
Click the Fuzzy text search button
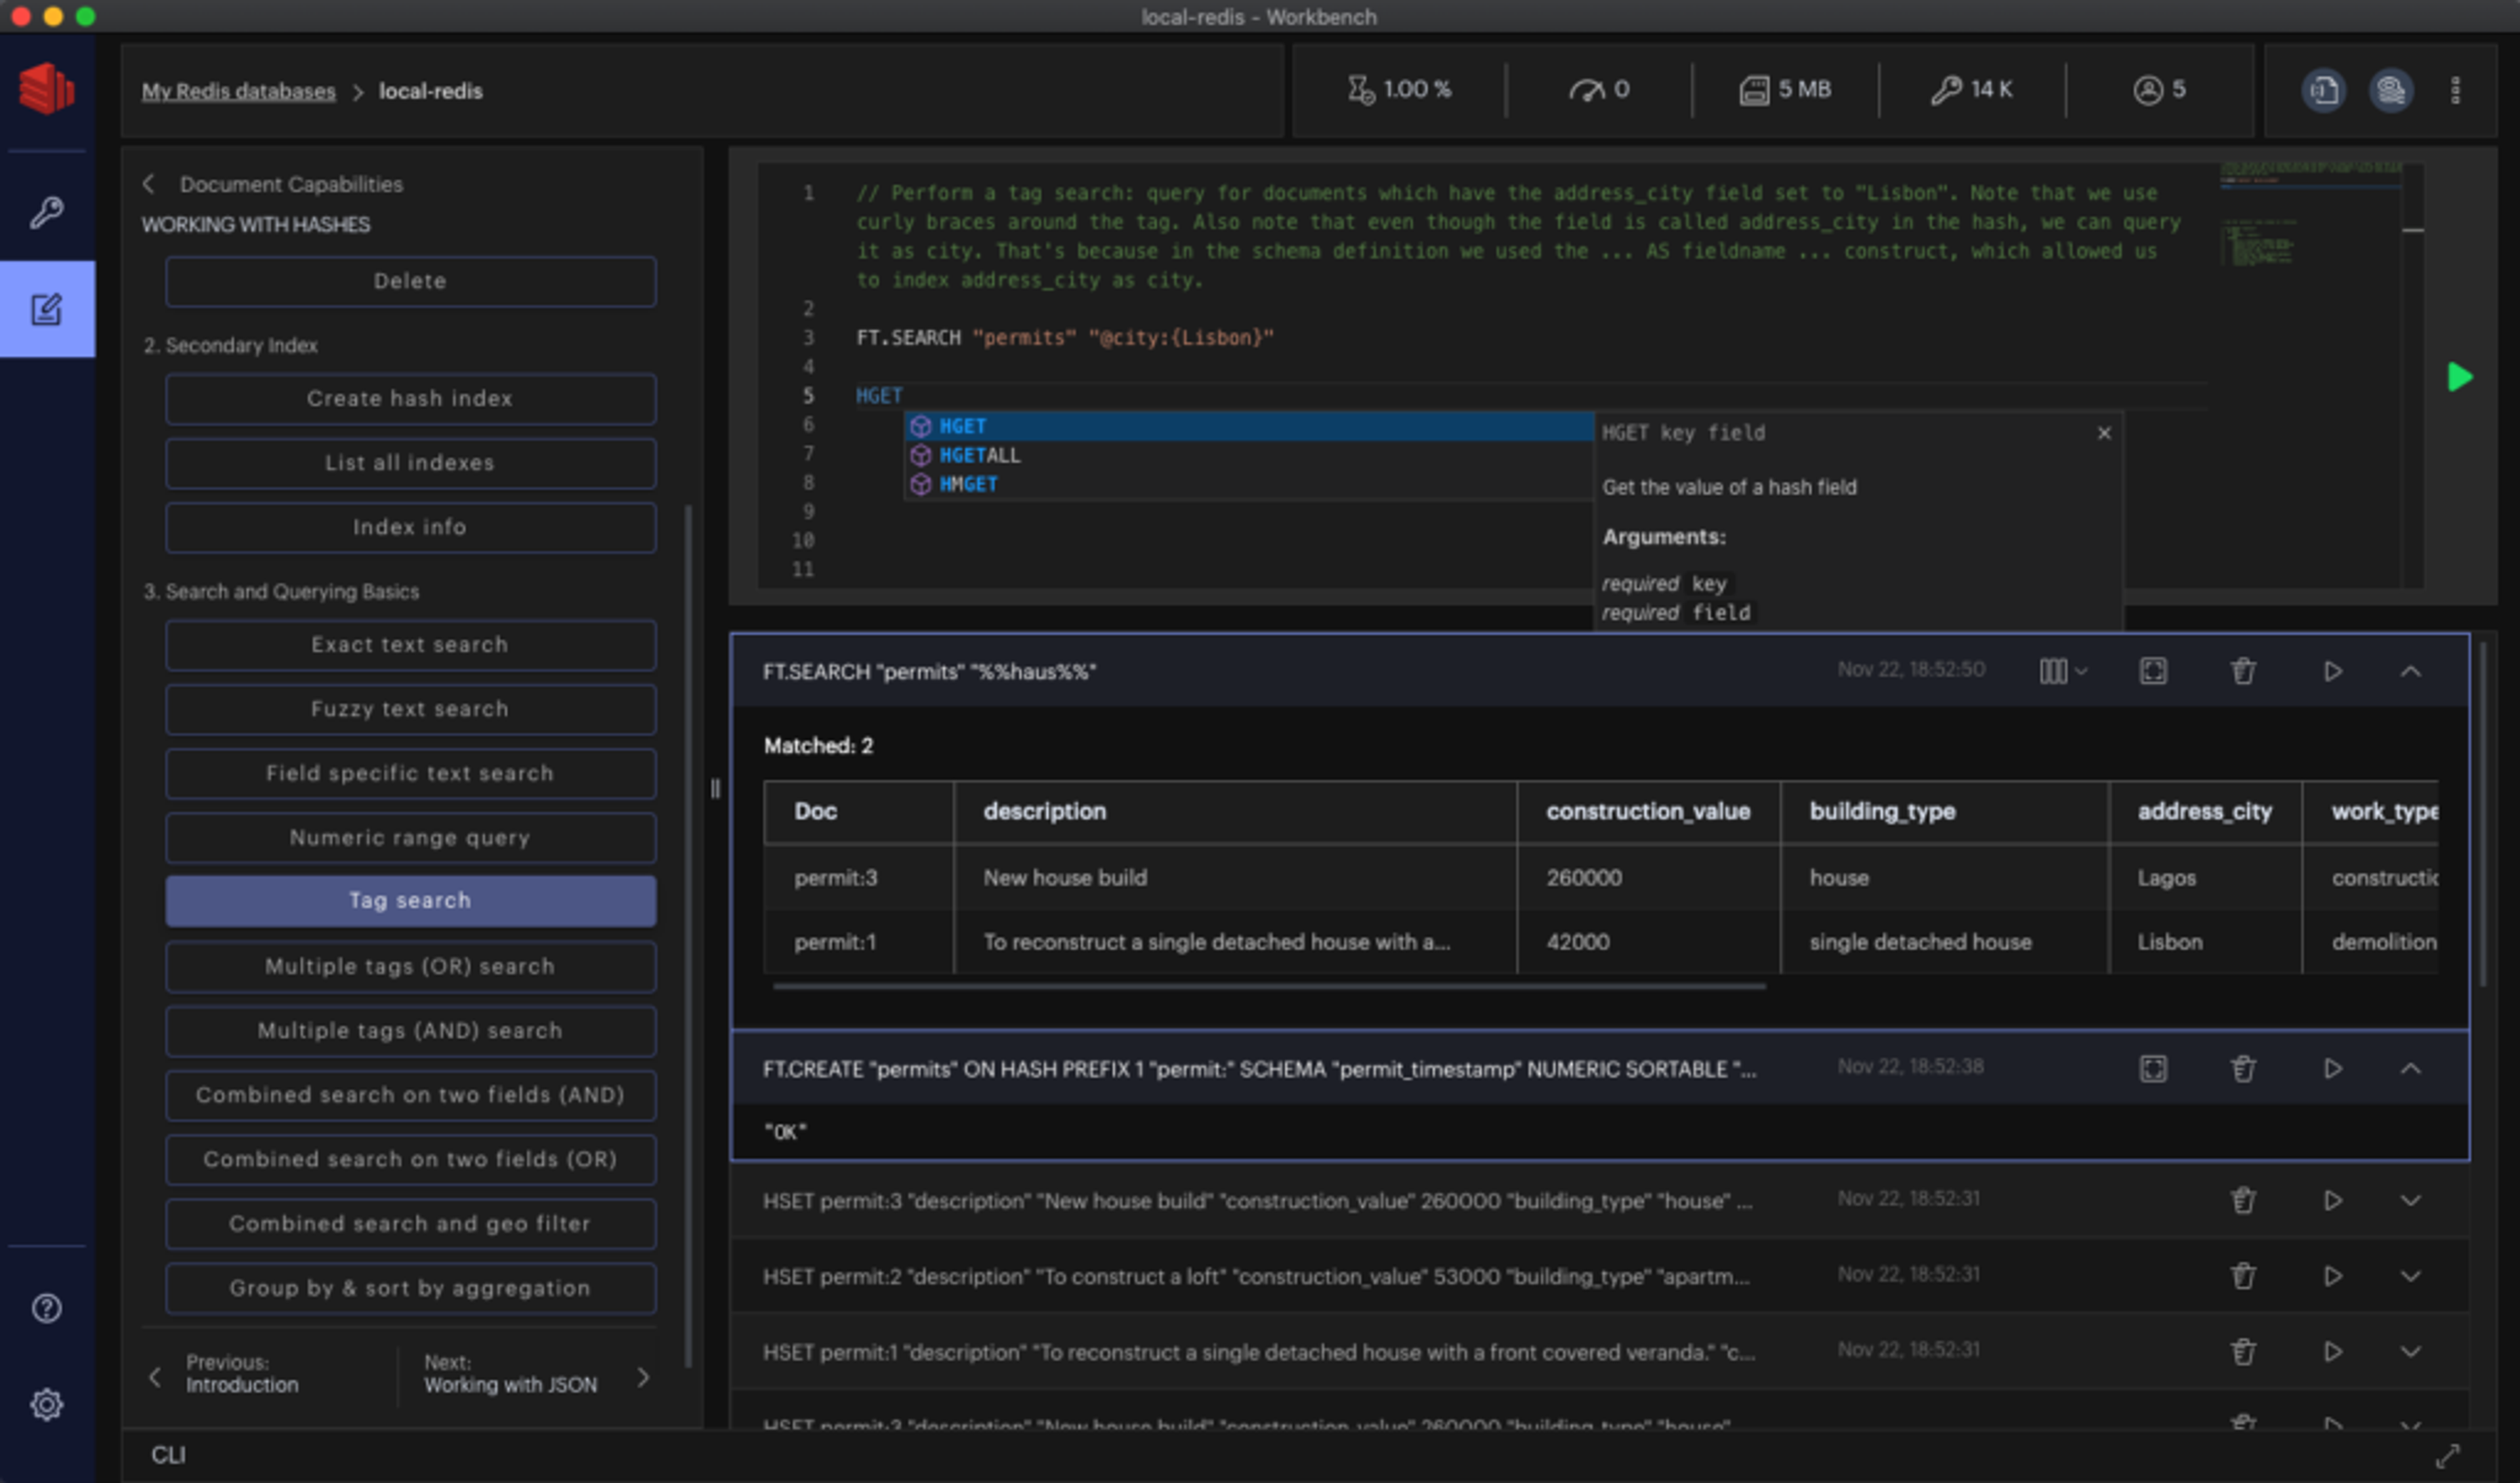point(410,708)
